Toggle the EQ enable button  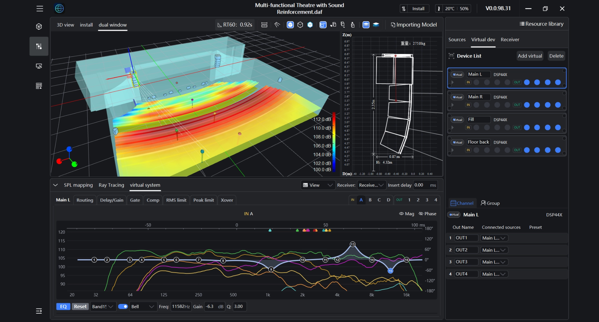[63, 306]
